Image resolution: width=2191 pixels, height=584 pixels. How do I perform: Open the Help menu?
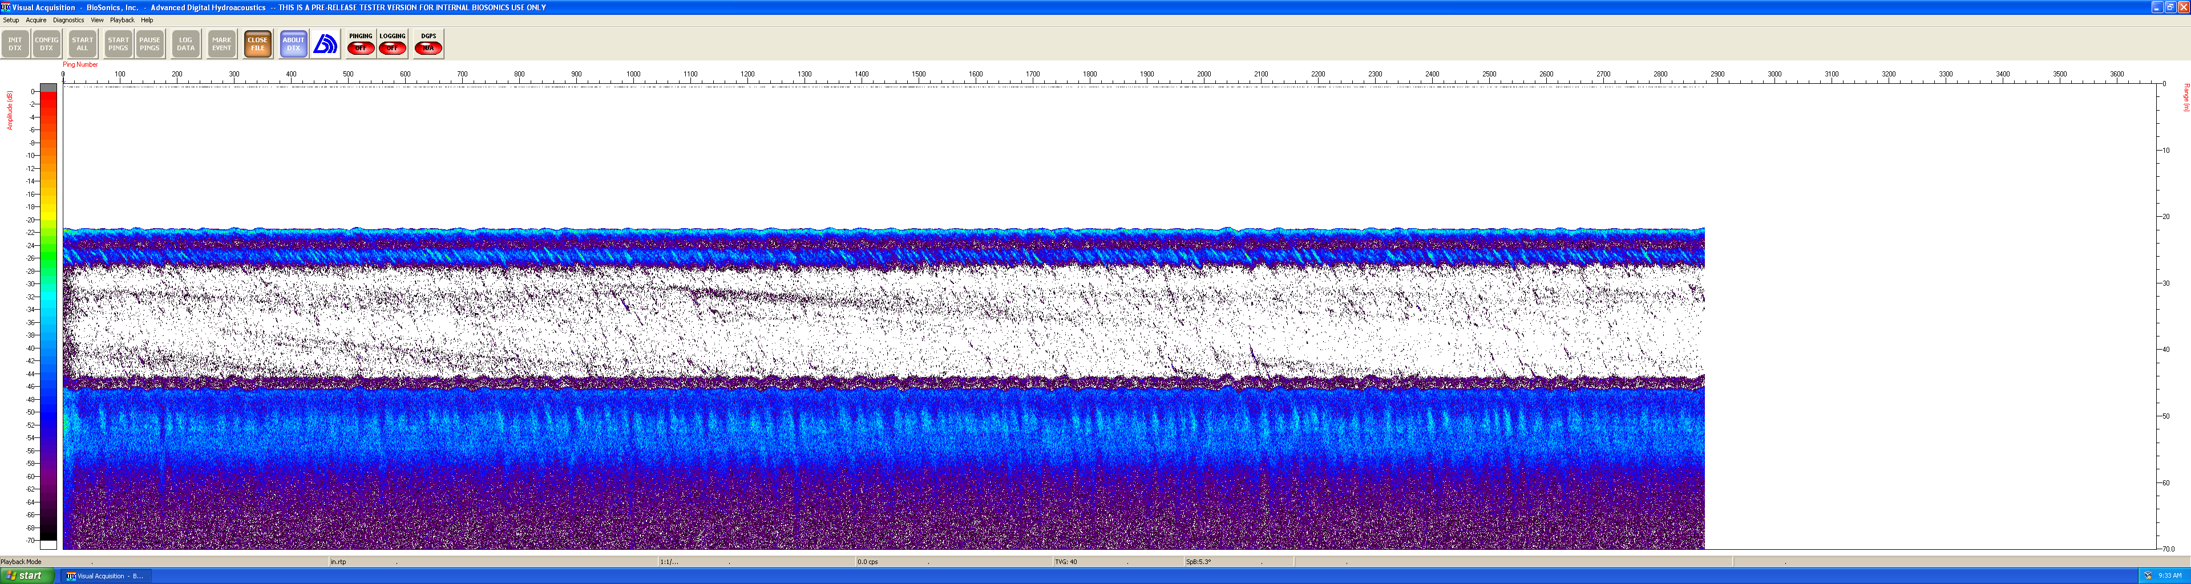[x=147, y=21]
